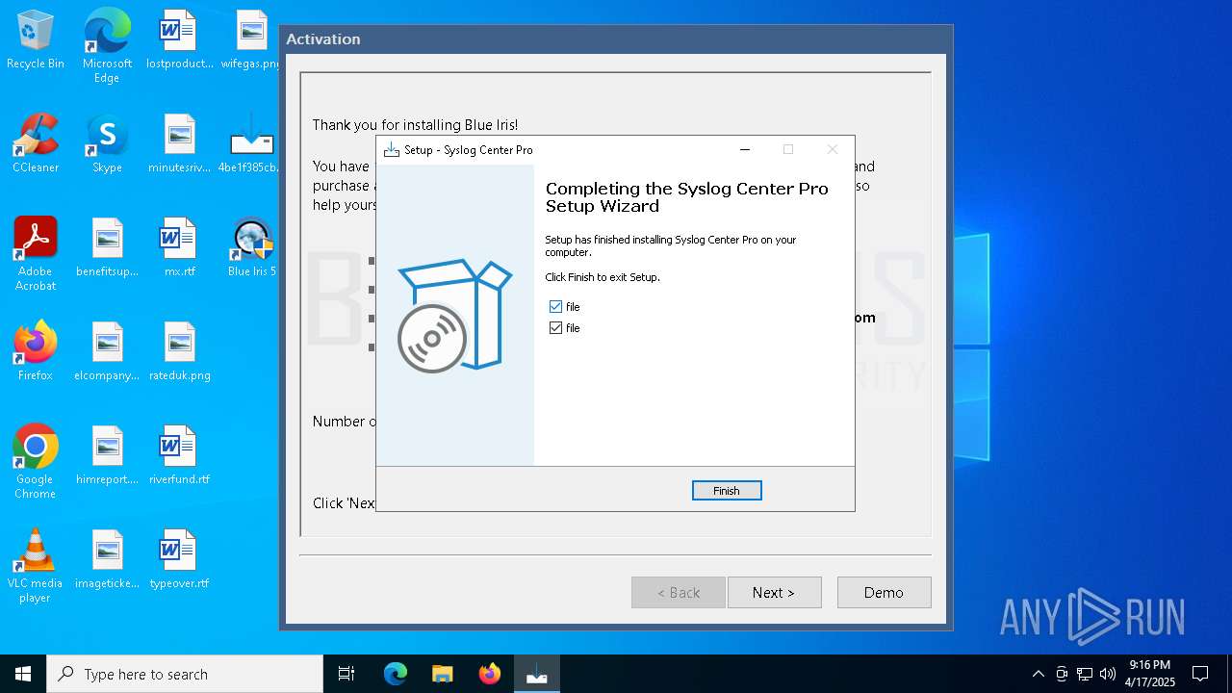
Task: Open the clock showing 9:16 PM
Action: [1150, 674]
